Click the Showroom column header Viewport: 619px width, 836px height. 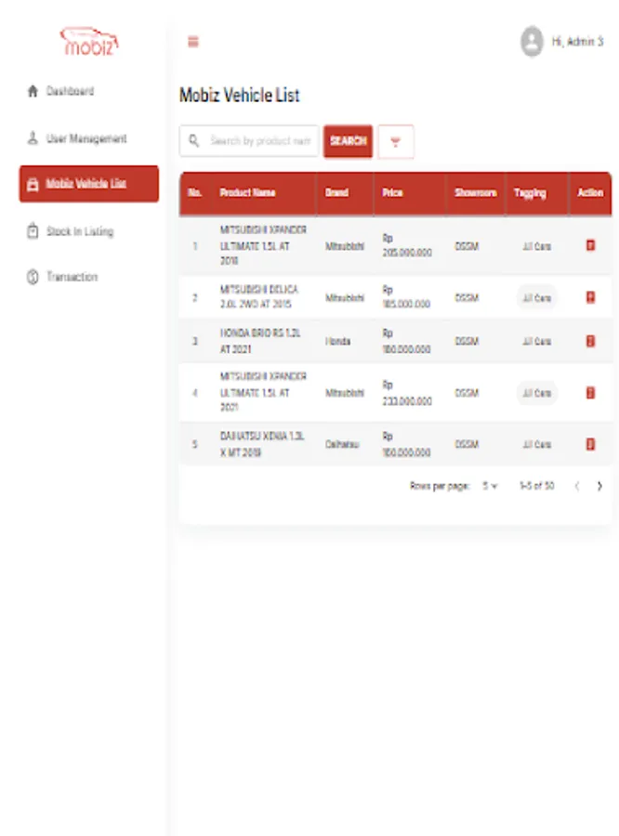[476, 192]
